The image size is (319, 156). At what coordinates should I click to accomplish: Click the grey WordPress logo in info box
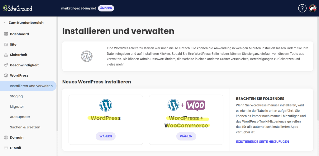pos(87,56)
